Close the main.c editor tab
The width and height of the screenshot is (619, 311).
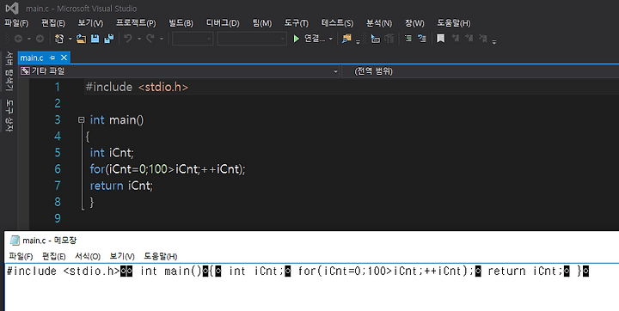64,58
